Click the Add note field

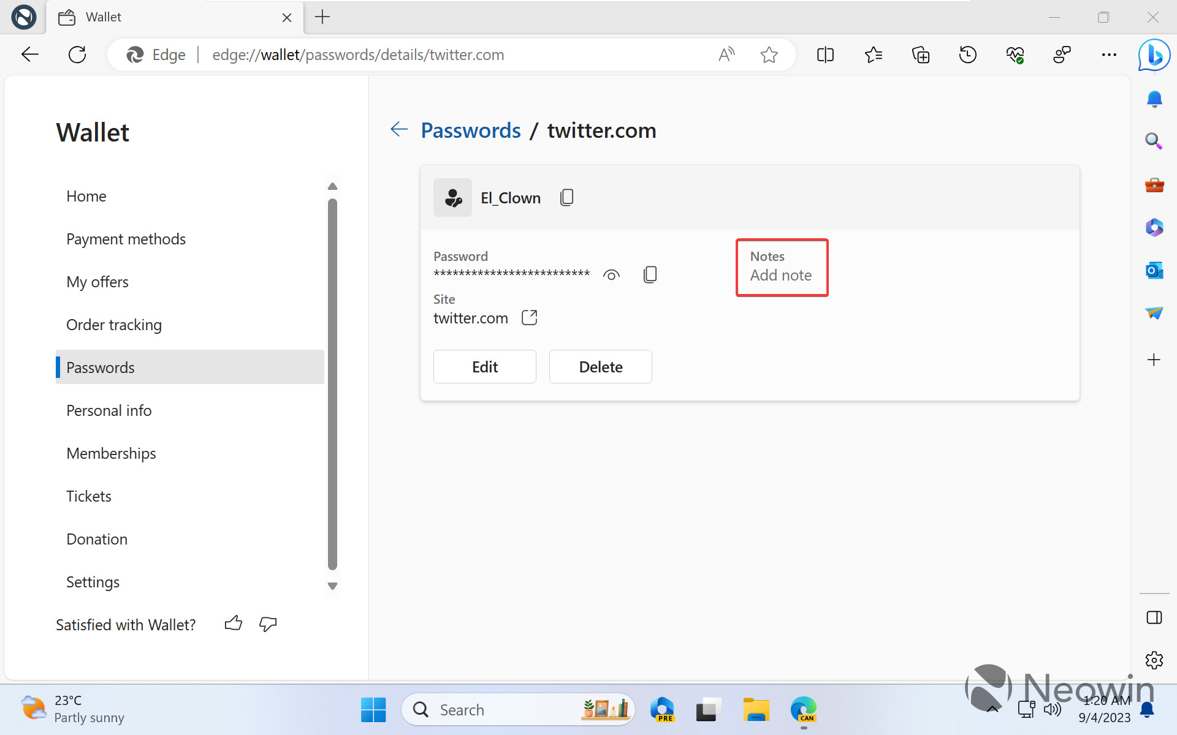coord(780,274)
